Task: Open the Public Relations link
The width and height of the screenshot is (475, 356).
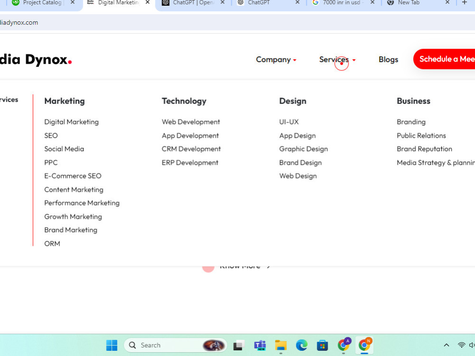Action: [421, 136]
